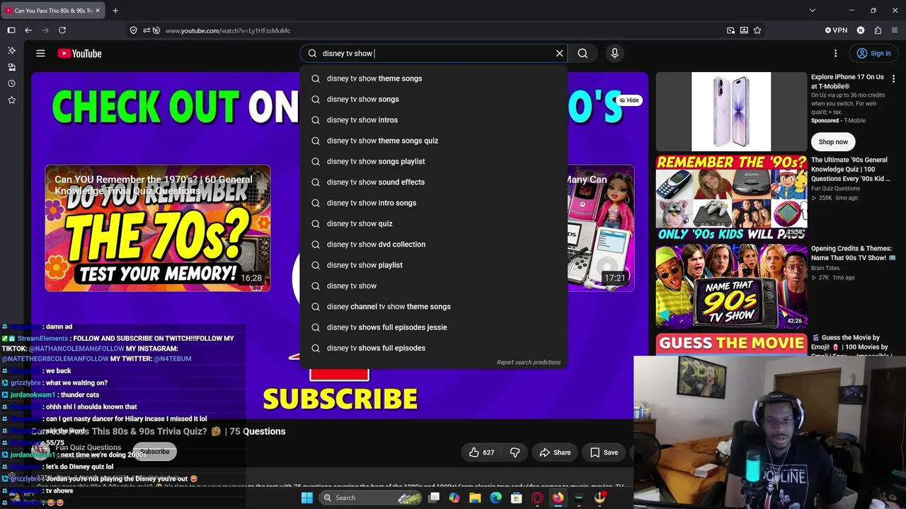This screenshot has width=906, height=509.
Task: Expand the list all tabs dropdown
Action: 812,11
